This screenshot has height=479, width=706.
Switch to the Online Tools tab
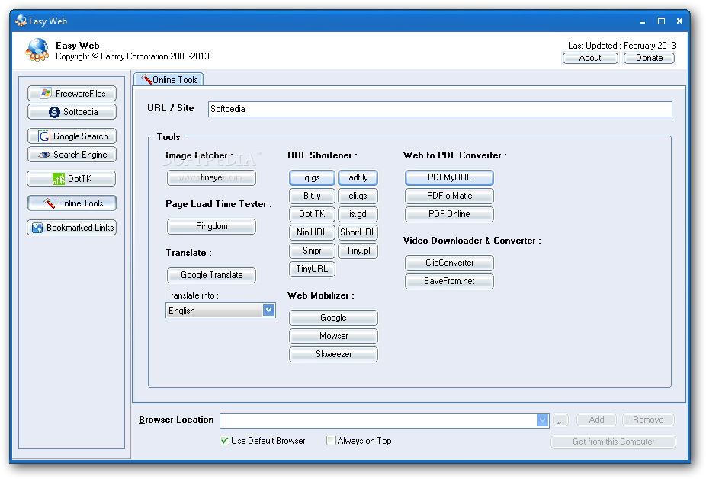[x=168, y=80]
